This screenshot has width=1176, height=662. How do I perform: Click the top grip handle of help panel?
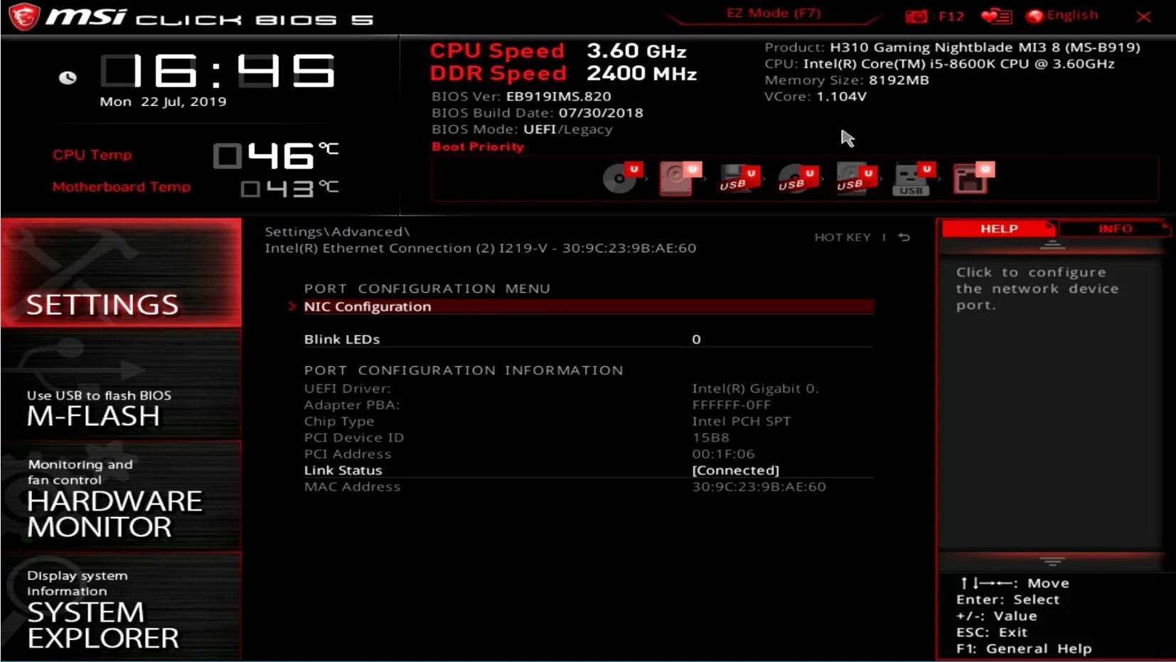1052,245
